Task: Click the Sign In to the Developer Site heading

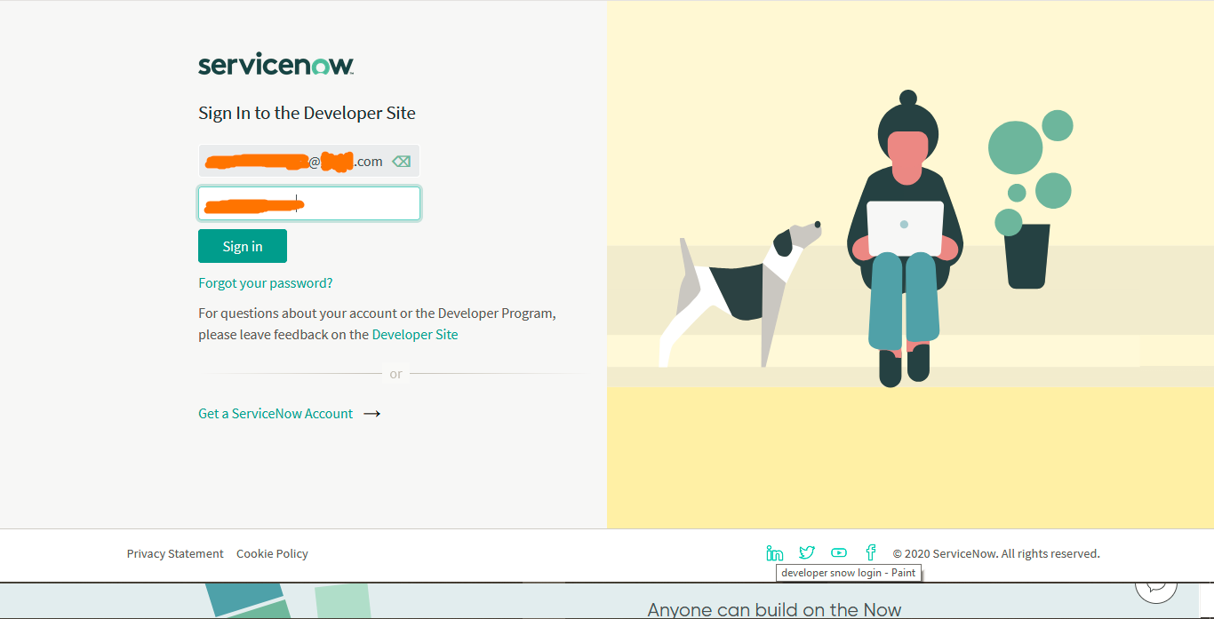Action: coord(307,113)
